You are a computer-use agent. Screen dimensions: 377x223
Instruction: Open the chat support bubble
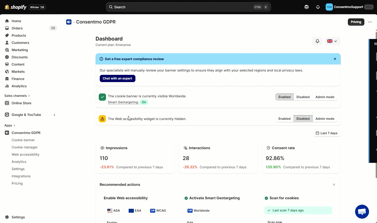click(x=362, y=211)
